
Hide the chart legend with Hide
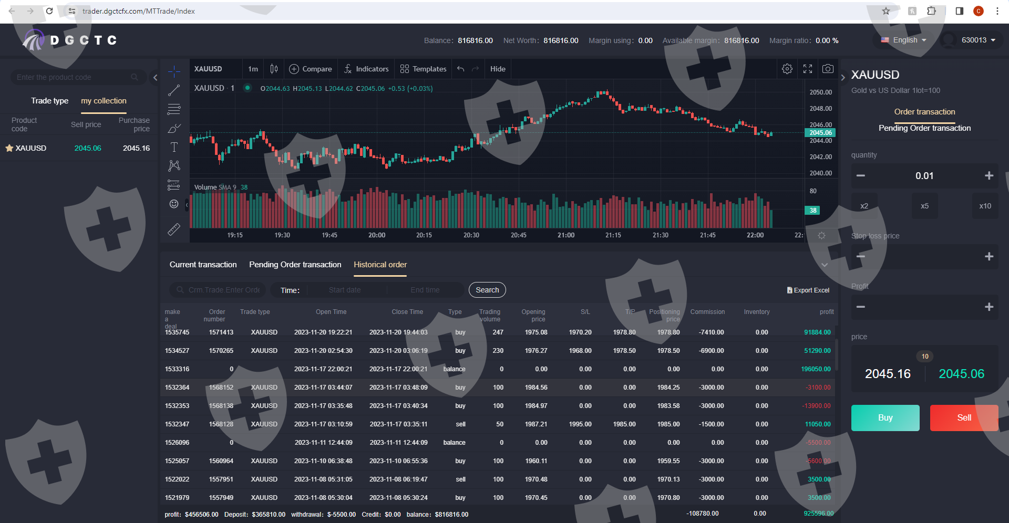498,69
